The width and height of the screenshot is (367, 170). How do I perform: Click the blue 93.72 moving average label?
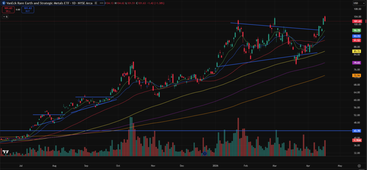[x=357, y=36]
